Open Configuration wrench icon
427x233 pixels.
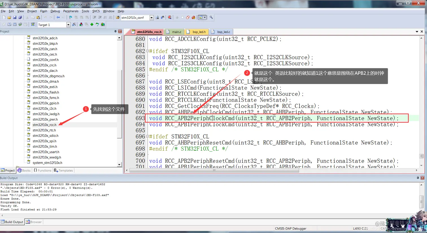tap(211, 17)
